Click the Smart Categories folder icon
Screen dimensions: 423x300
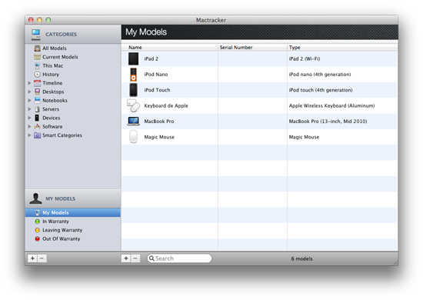pos(37,135)
